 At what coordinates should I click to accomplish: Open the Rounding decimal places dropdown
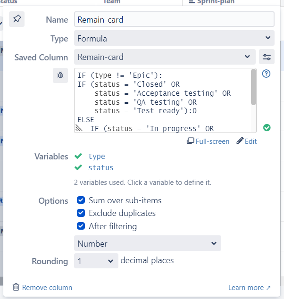tap(96, 261)
